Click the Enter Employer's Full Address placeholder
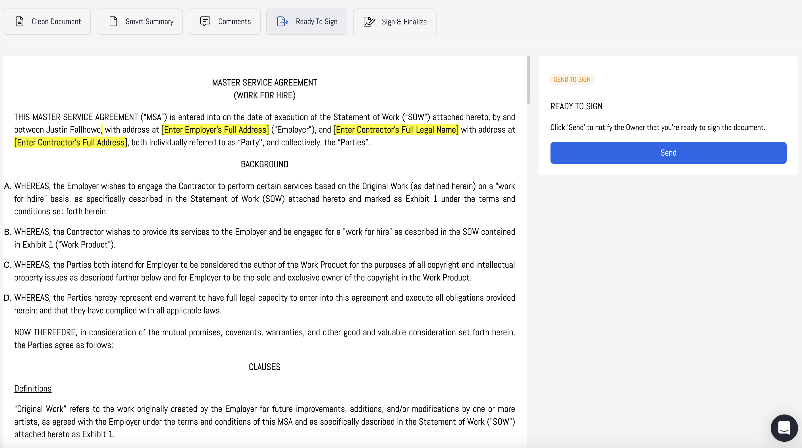Screen dimensions: 802x448 click(215, 130)
